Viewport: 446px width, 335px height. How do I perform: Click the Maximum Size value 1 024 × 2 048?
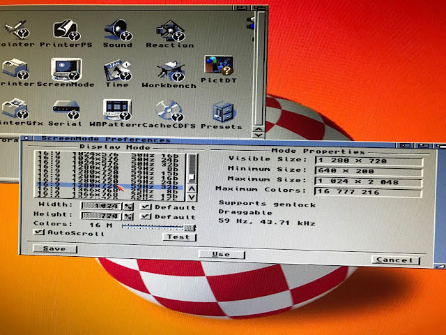point(369,181)
